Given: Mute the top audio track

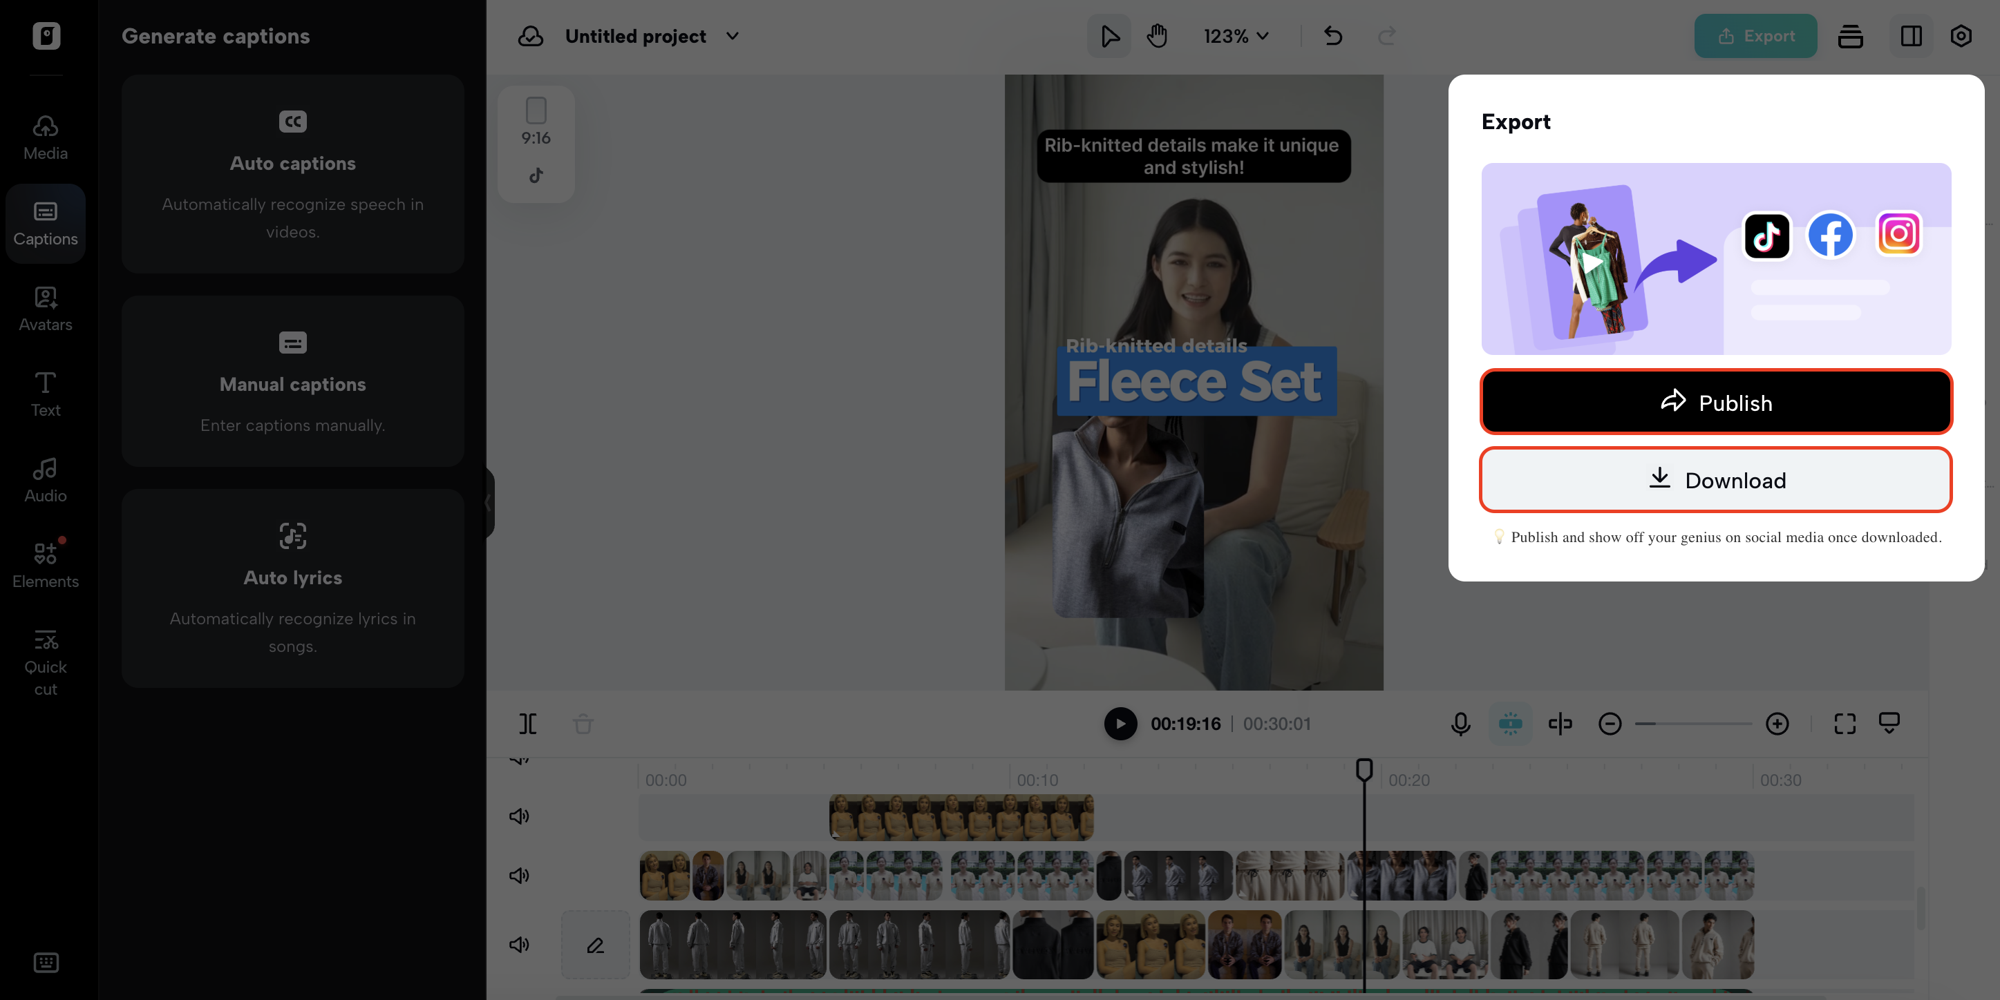Looking at the screenshot, I should pyautogui.click(x=518, y=816).
